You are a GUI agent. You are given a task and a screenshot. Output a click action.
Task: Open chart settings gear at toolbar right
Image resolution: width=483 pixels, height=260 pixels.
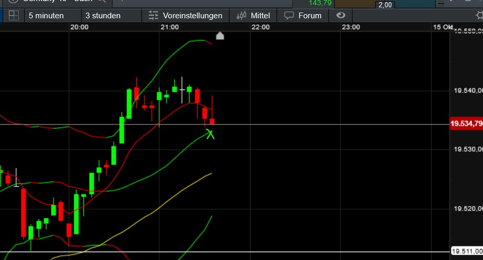click(479, 15)
